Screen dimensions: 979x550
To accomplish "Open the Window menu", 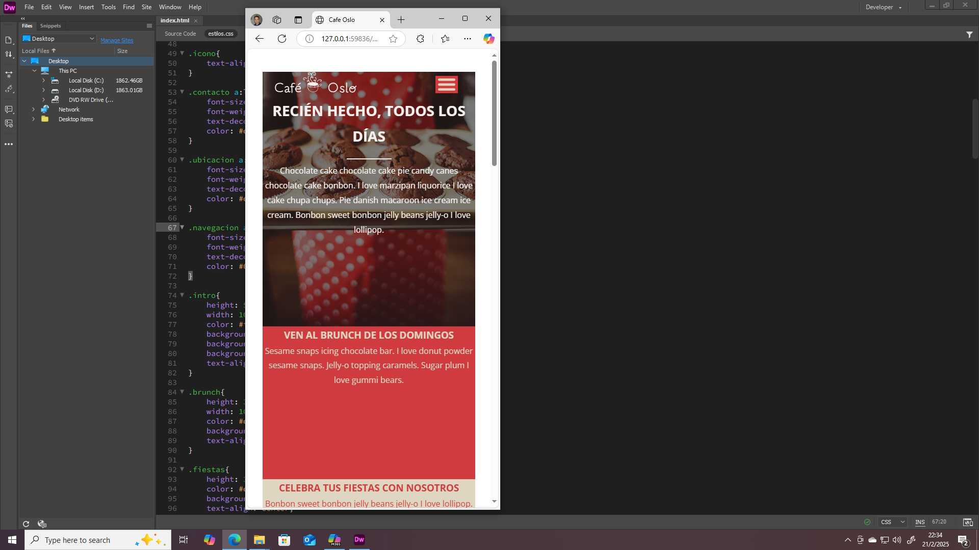I will [x=170, y=7].
